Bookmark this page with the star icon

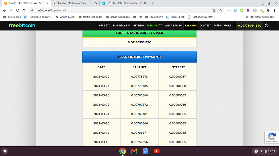221,10
